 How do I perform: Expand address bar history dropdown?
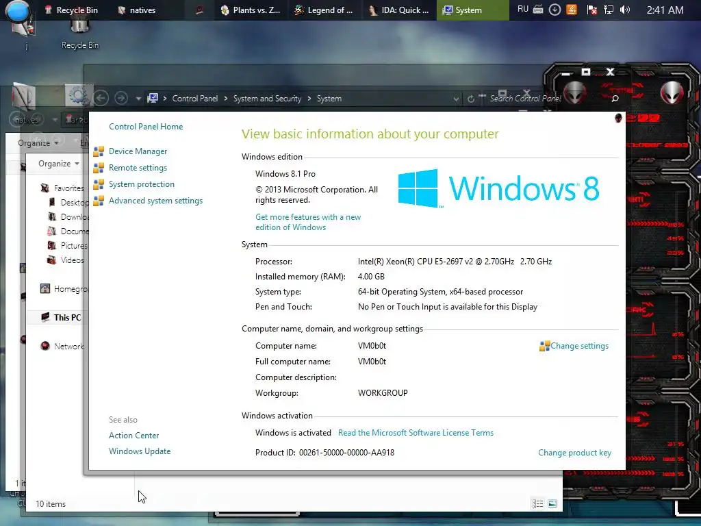456,99
